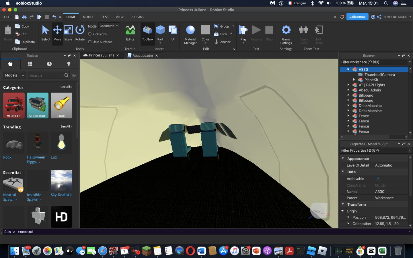The image size is (413, 258).
Task: Expand the AT | PAPI Lights node
Action: click(x=348, y=85)
